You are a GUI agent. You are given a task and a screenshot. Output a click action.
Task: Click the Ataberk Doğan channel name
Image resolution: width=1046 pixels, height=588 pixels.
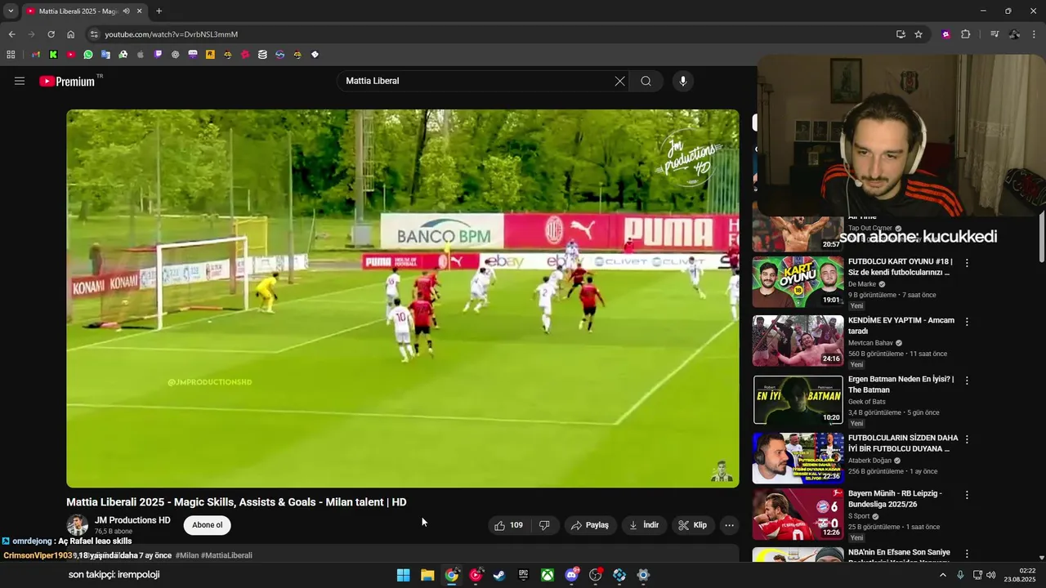pyautogui.click(x=869, y=461)
